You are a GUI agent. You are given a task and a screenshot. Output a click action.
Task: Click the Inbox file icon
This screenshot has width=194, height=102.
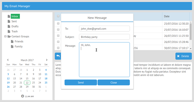click(9, 16)
